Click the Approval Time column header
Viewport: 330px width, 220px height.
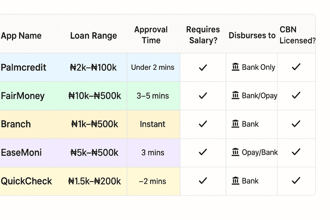tap(151, 35)
